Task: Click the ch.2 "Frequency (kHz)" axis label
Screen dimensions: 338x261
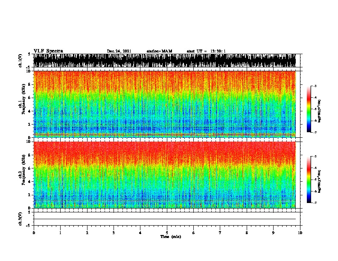Action: coord(23,169)
